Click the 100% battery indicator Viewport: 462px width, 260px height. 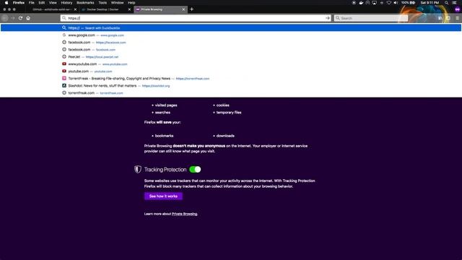[x=408, y=3]
